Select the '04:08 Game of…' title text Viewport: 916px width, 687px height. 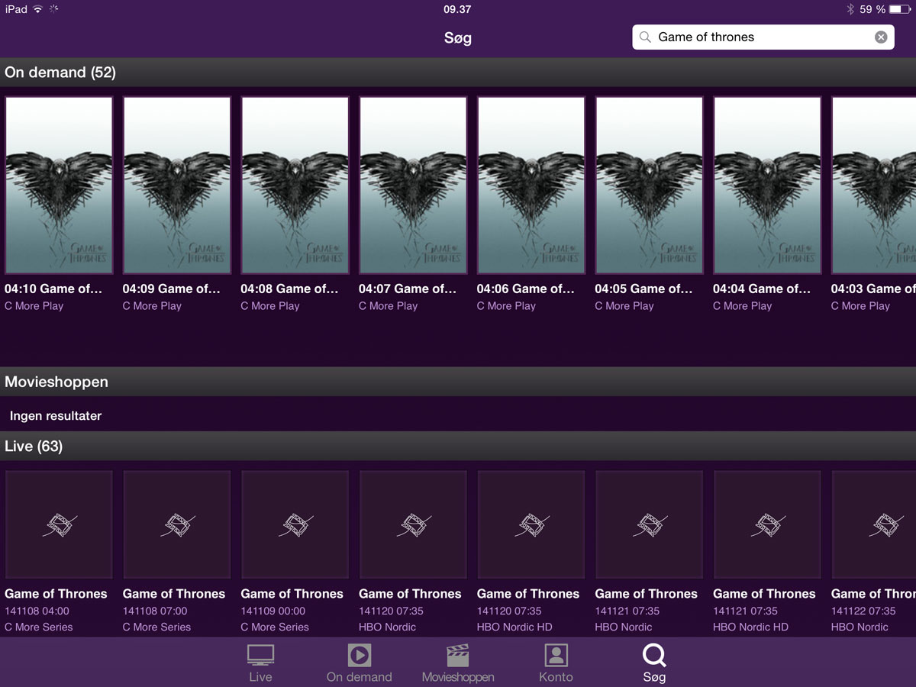pos(290,289)
